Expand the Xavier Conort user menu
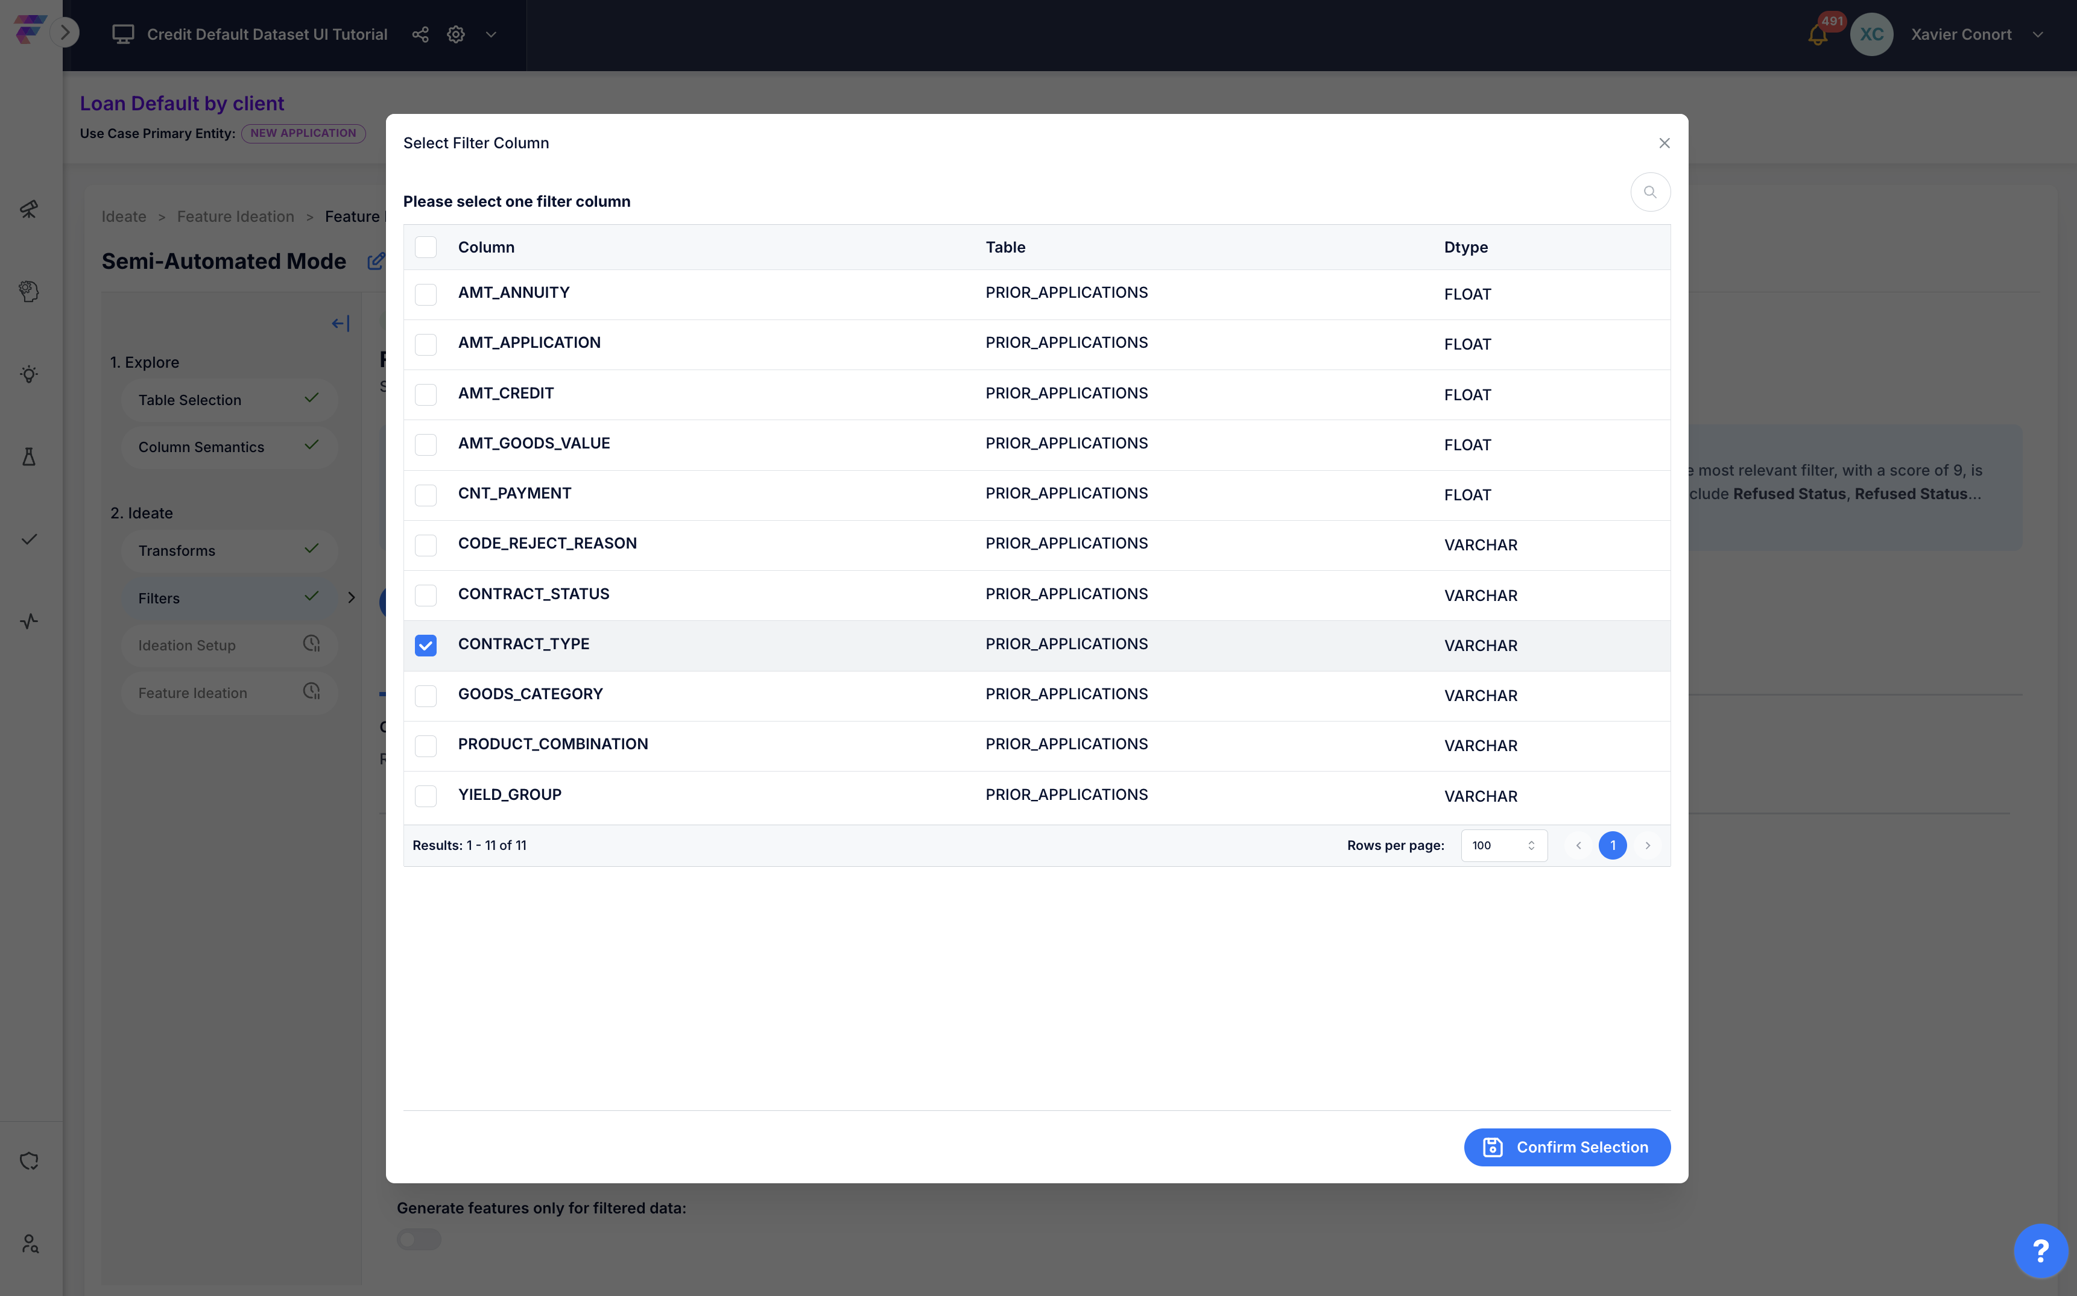2077x1296 pixels. [x=2038, y=34]
